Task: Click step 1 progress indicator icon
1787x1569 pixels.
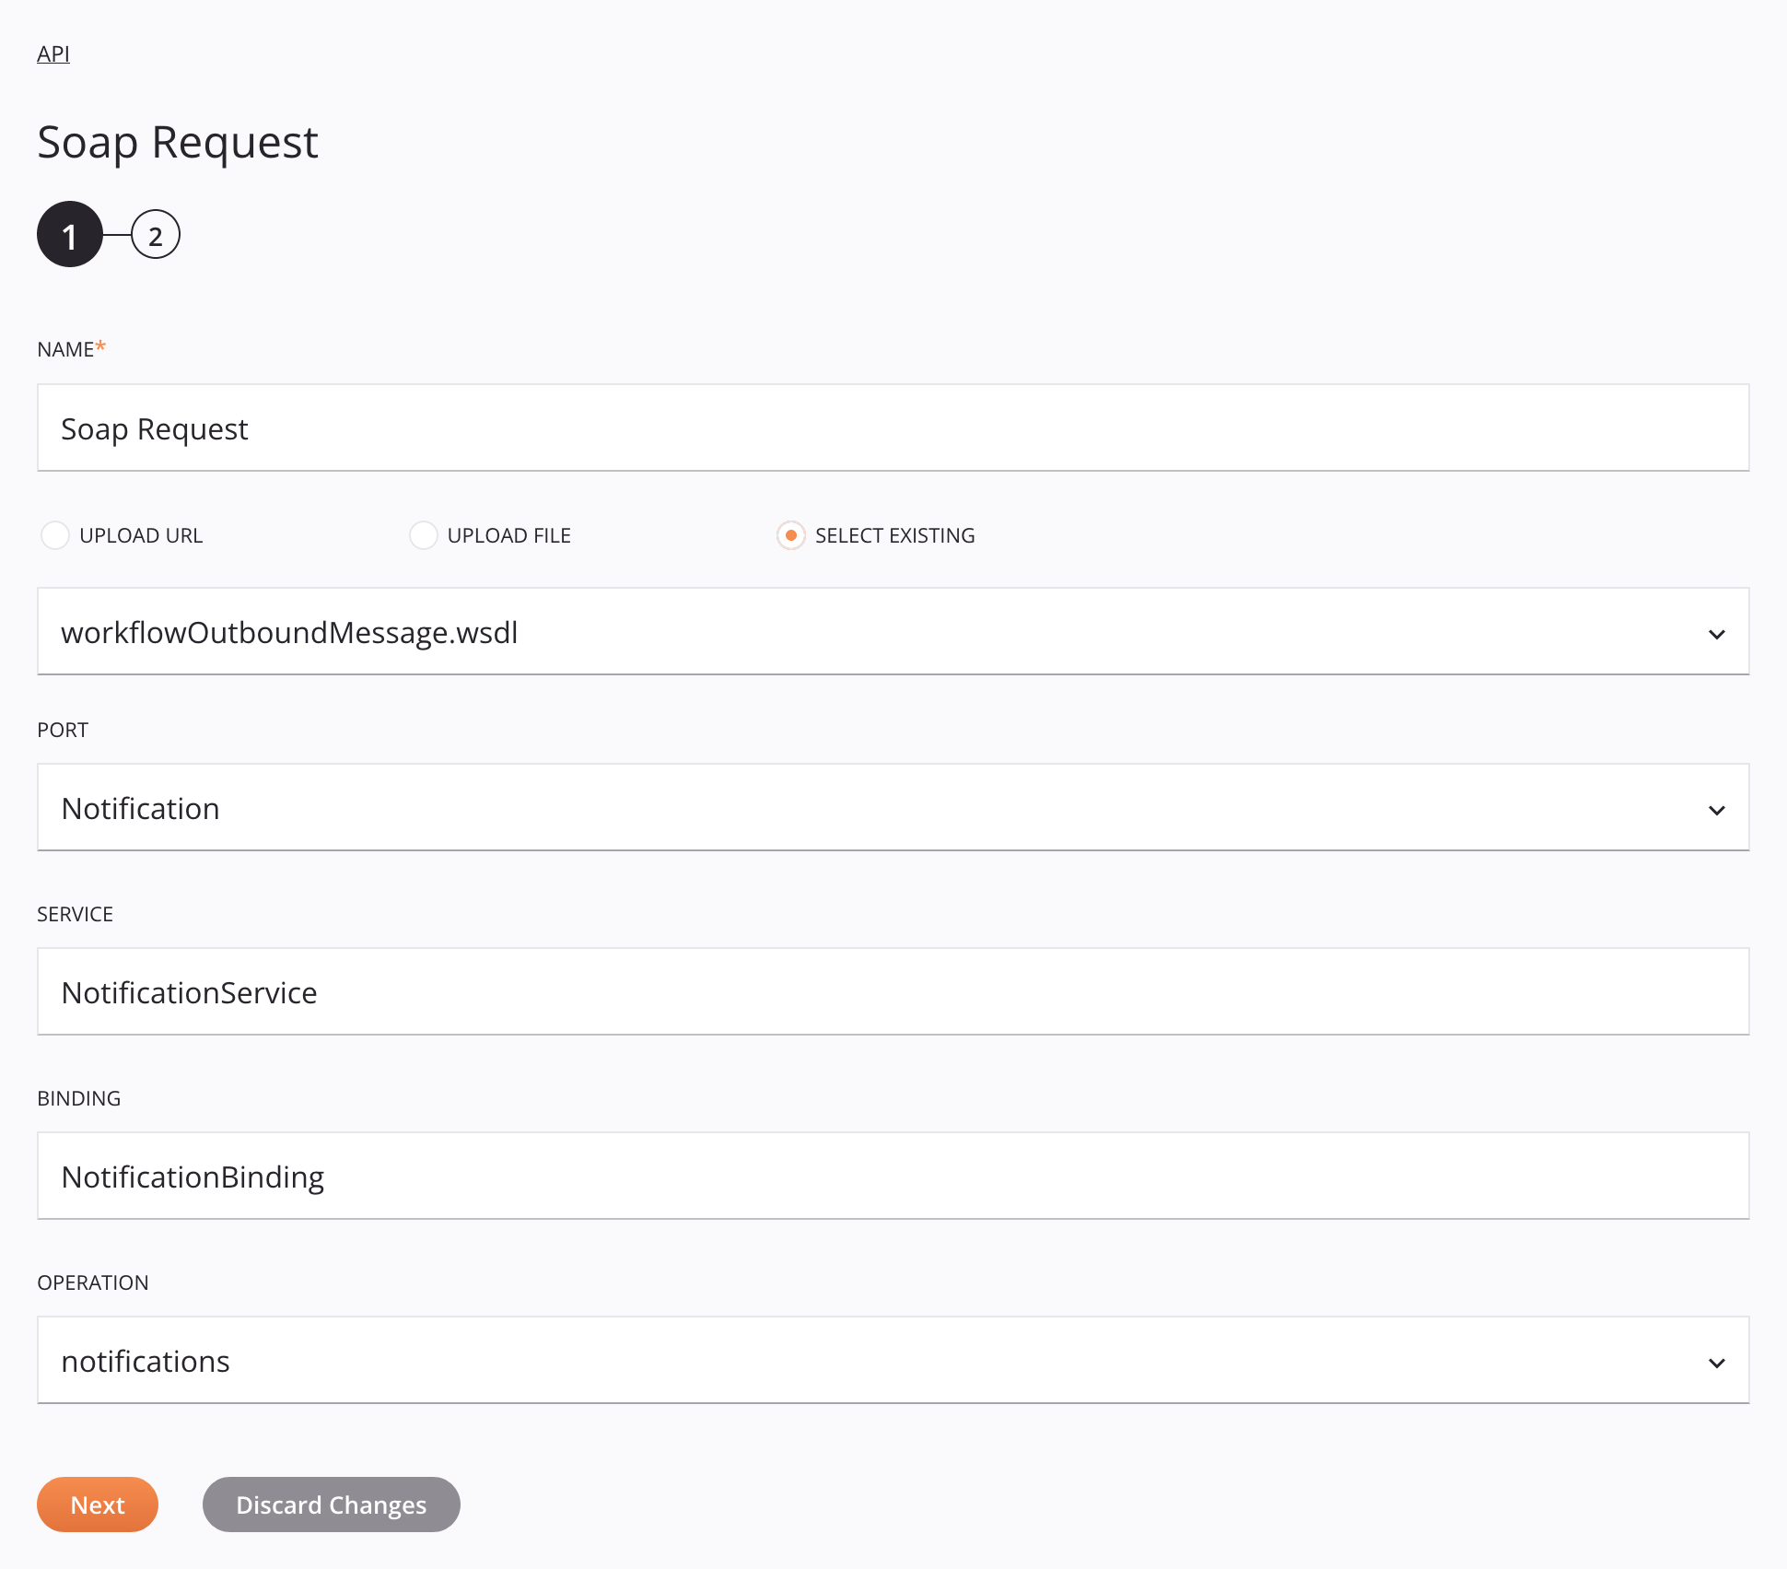Action: (x=68, y=236)
